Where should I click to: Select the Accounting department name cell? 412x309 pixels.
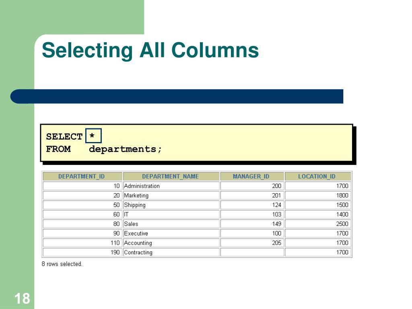pos(171,243)
